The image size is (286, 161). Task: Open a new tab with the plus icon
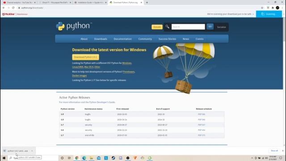pyautogui.click(x=147, y=3)
